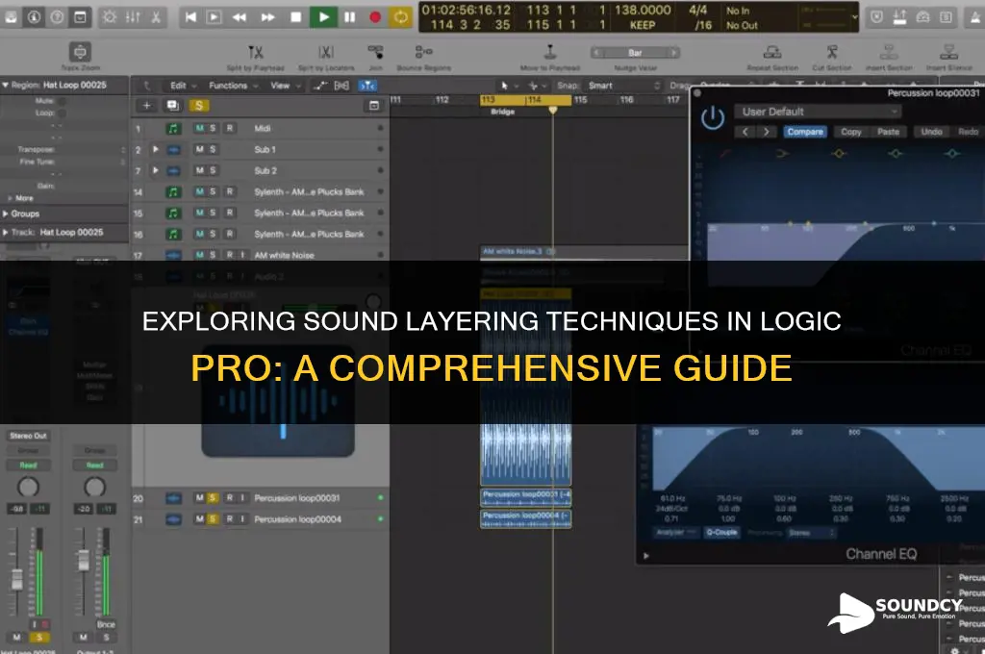The height and width of the screenshot is (654, 985).
Task: Start playback with the green Play button
Action: pos(323,17)
